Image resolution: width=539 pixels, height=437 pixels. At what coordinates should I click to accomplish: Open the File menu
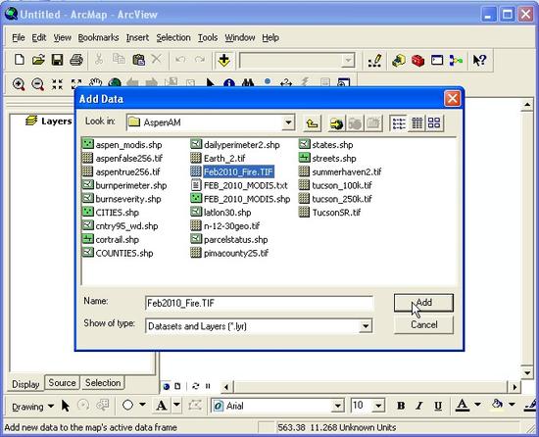[x=19, y=37]
